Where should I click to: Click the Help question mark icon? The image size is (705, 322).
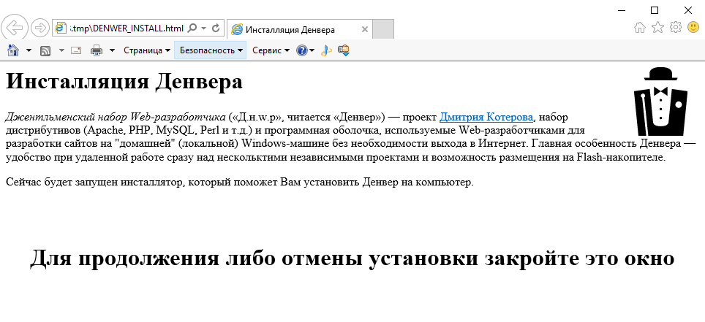tap(301, 51)
